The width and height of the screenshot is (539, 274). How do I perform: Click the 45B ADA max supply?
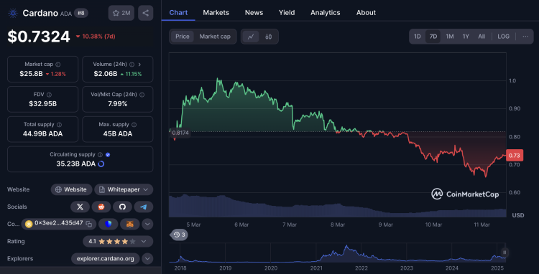pyautogui.click(x=118, y=134)
